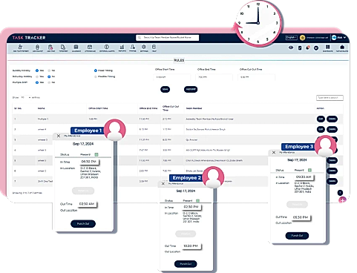Click the Team Member column header
The image size is (357, 273).
pyautogui.click(x=194, y=108)
